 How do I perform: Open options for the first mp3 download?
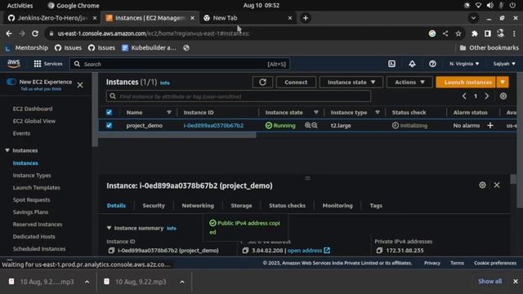(87, 282)
